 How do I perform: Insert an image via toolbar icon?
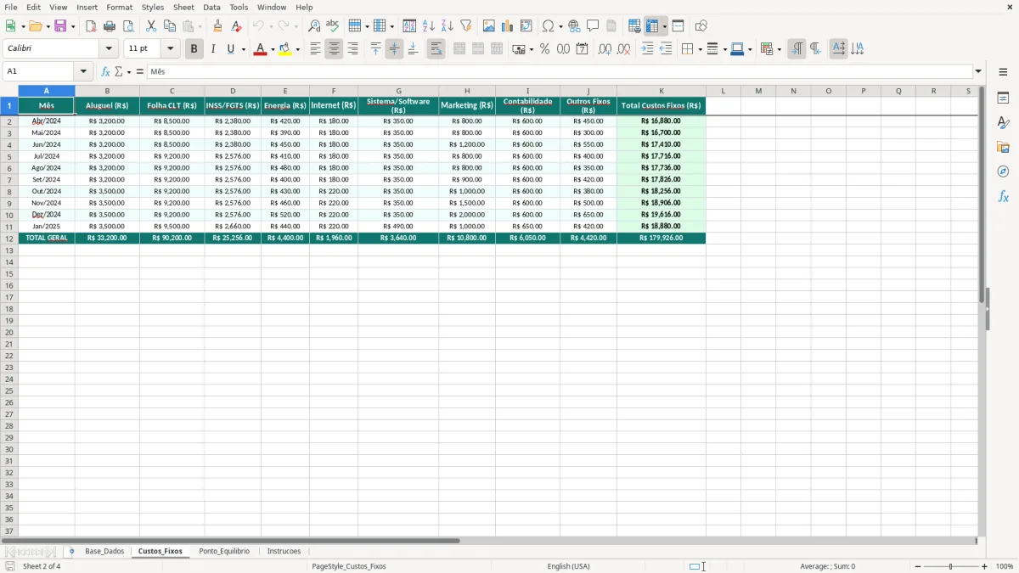[489, 26]
